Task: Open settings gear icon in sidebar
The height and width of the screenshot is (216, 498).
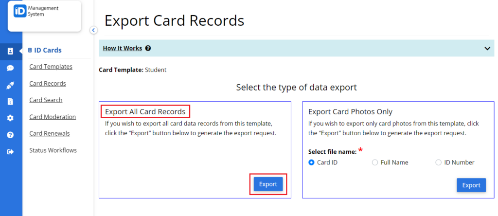Action: (x=10, y=118)
